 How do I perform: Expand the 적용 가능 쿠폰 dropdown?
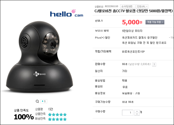point(155,22)
